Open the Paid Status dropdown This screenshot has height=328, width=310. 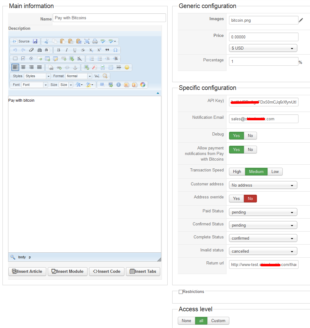[263, 212]
